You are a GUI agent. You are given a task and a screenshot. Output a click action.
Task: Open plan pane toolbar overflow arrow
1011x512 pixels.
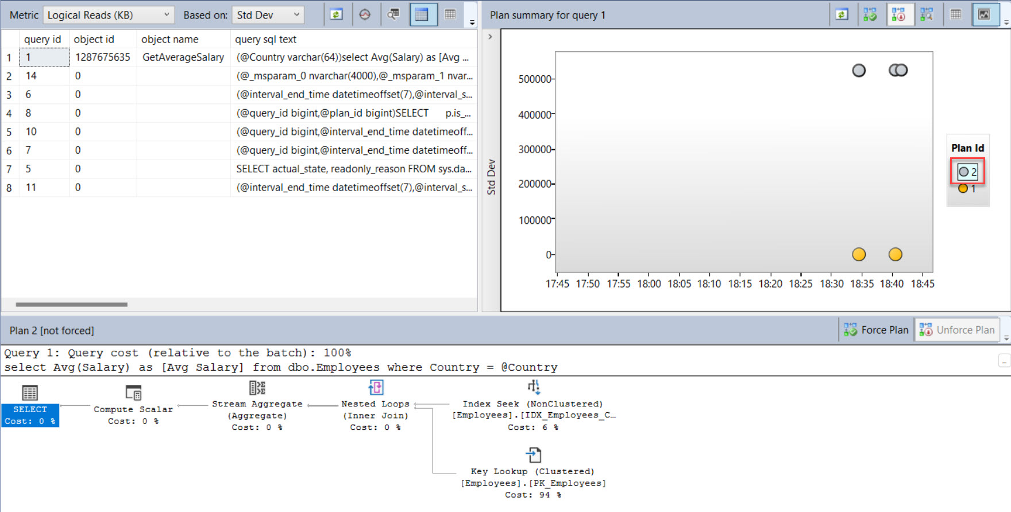[1006, 338]
